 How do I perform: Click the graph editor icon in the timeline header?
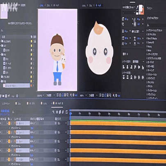pos(66,112)
